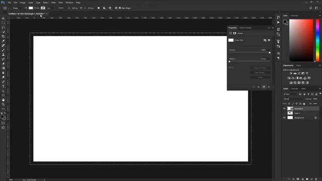The image size is (322, 181).
Task: Click Add layer mask icon
Action: pos(298,179)
